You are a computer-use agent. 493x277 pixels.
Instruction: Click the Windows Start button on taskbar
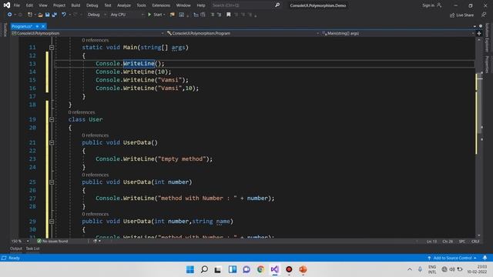coord(190,269)
